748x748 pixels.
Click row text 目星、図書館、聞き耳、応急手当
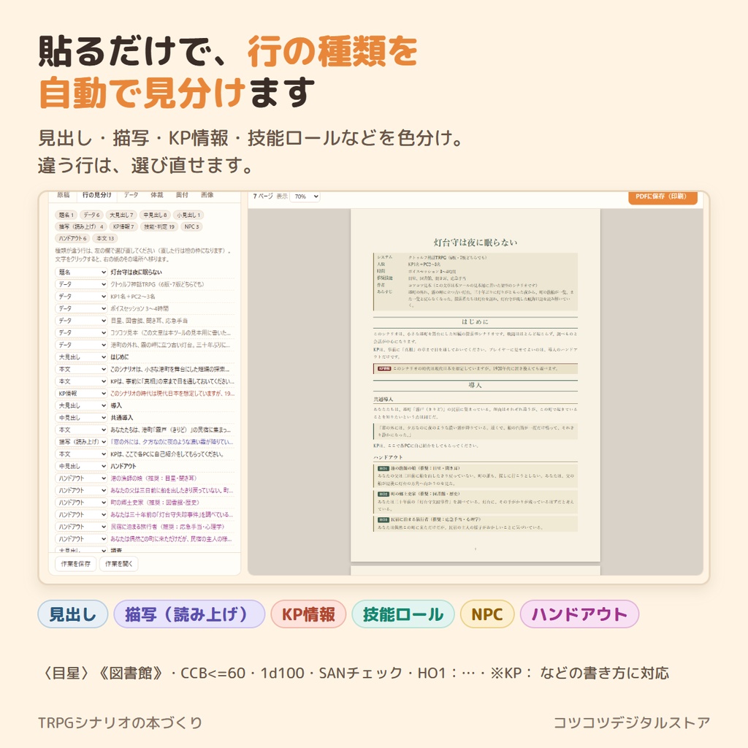point(149,321)
